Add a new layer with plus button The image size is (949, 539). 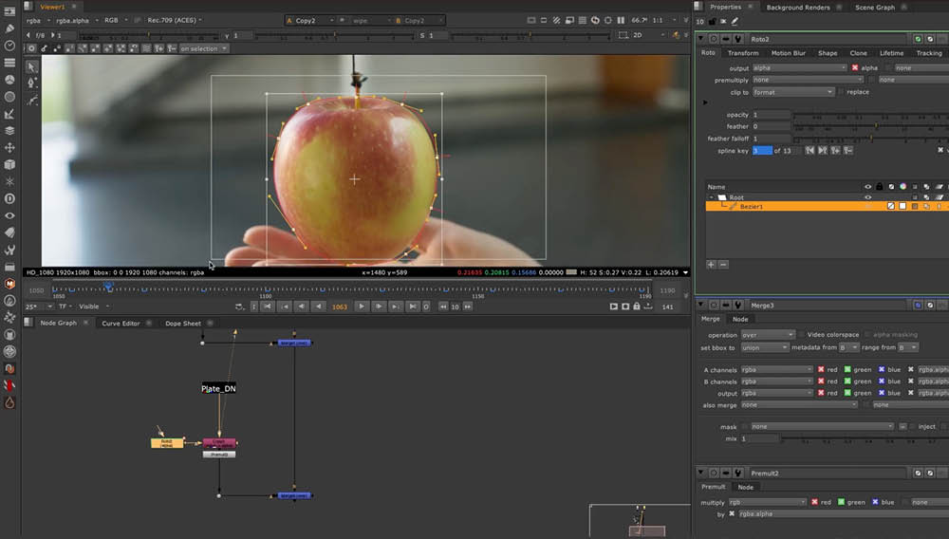(x=711, y=264)
